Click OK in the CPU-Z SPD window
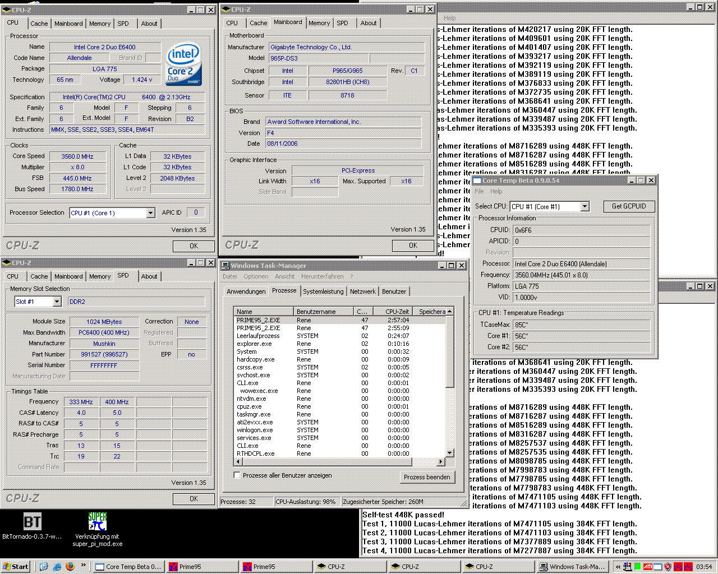Screen dimensions: 718x574 [x=194, y=499]
